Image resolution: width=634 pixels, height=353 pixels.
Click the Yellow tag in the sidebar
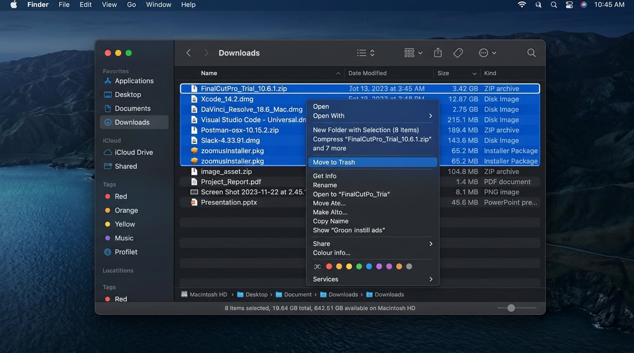coord(134,225)
